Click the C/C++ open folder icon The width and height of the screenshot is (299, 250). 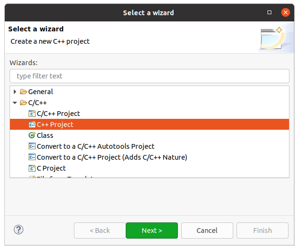[x=23, y=103]
